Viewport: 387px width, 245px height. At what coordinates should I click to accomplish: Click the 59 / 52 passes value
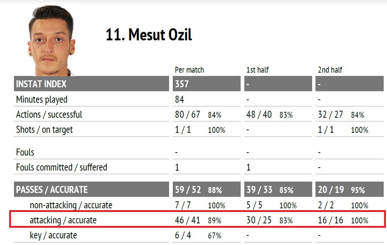(188, 190)
